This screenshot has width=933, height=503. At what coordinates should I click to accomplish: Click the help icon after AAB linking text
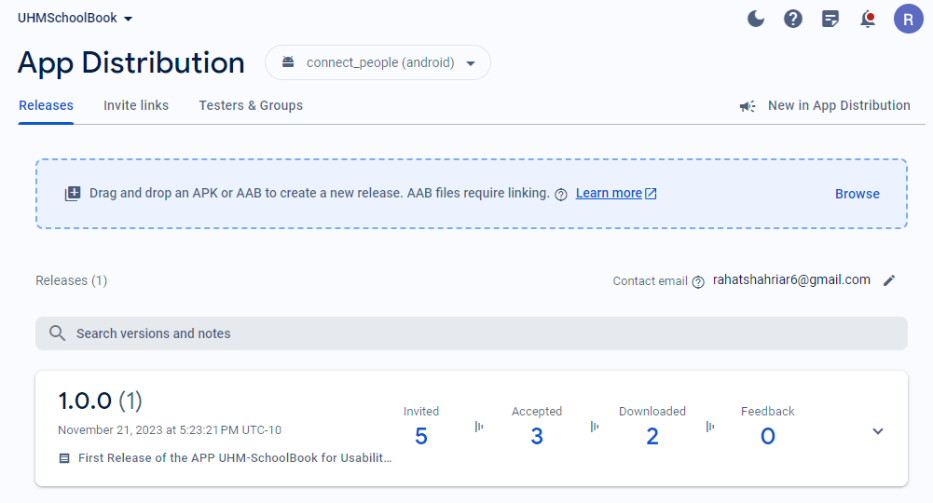561,195
